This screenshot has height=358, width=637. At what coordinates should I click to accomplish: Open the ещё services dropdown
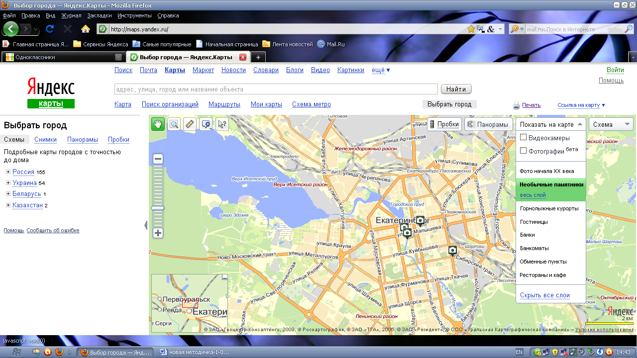pos(381,70)
